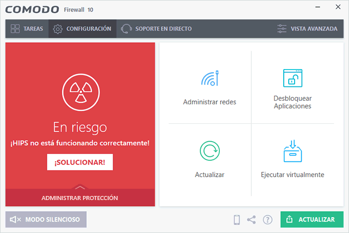Image resolution: width=349 pixels, height=233 pixels.
Task: Click the COMODO logo
Action: point(32,9)
